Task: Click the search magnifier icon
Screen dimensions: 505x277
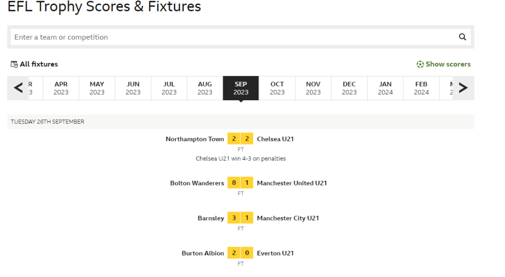Action: [x=463, y=37]
